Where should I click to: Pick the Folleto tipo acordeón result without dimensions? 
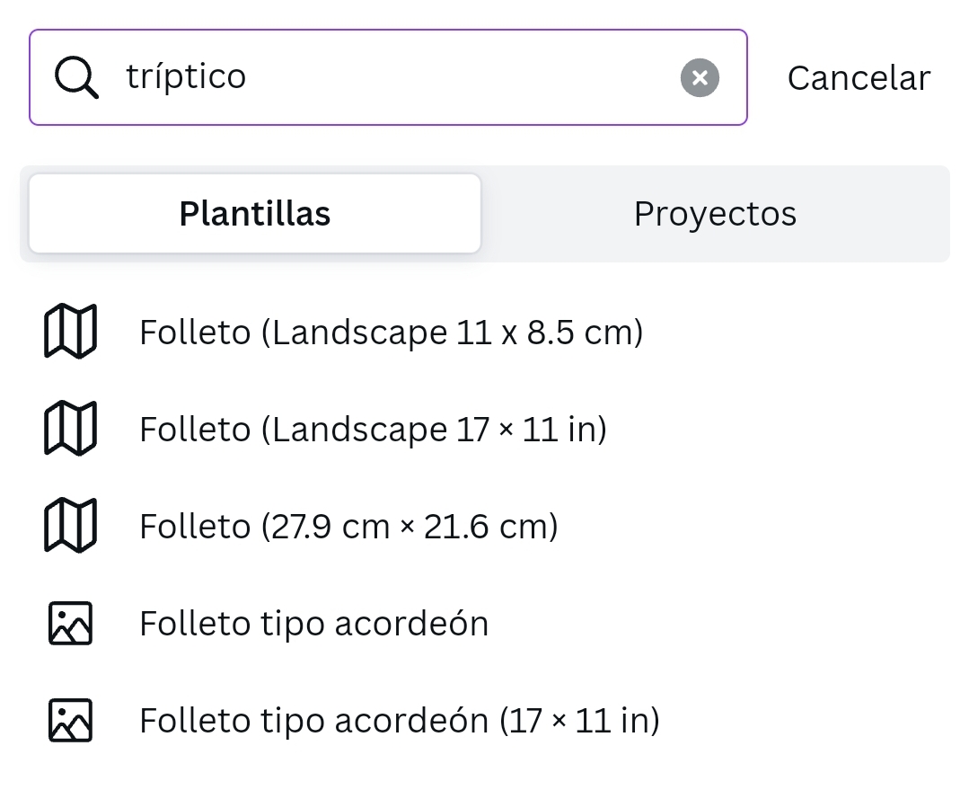pos(313,624)
